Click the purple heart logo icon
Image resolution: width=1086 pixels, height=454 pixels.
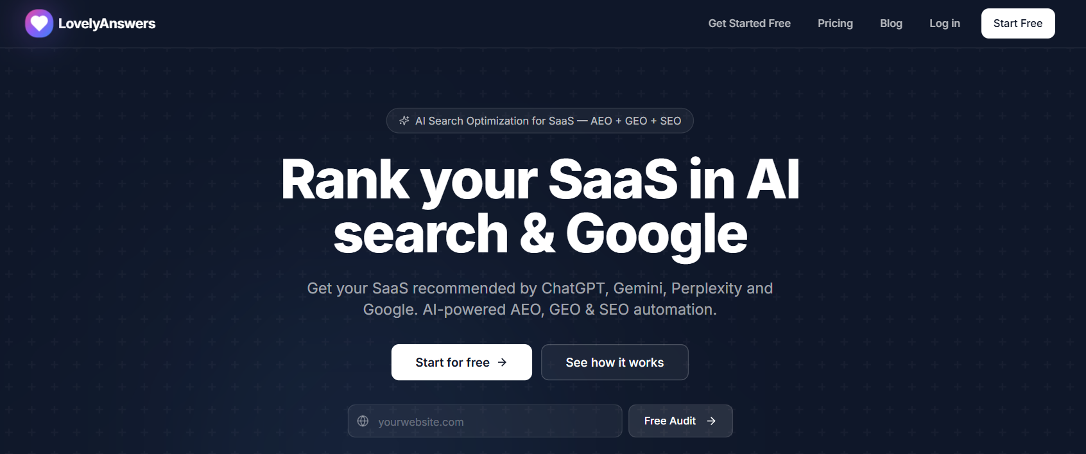39,24
